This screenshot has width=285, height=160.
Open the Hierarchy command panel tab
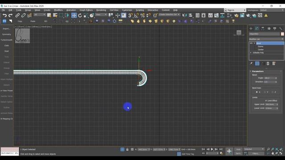point(263,28)
